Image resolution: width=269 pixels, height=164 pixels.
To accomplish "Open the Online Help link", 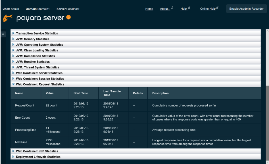I will tap(208, 9).
